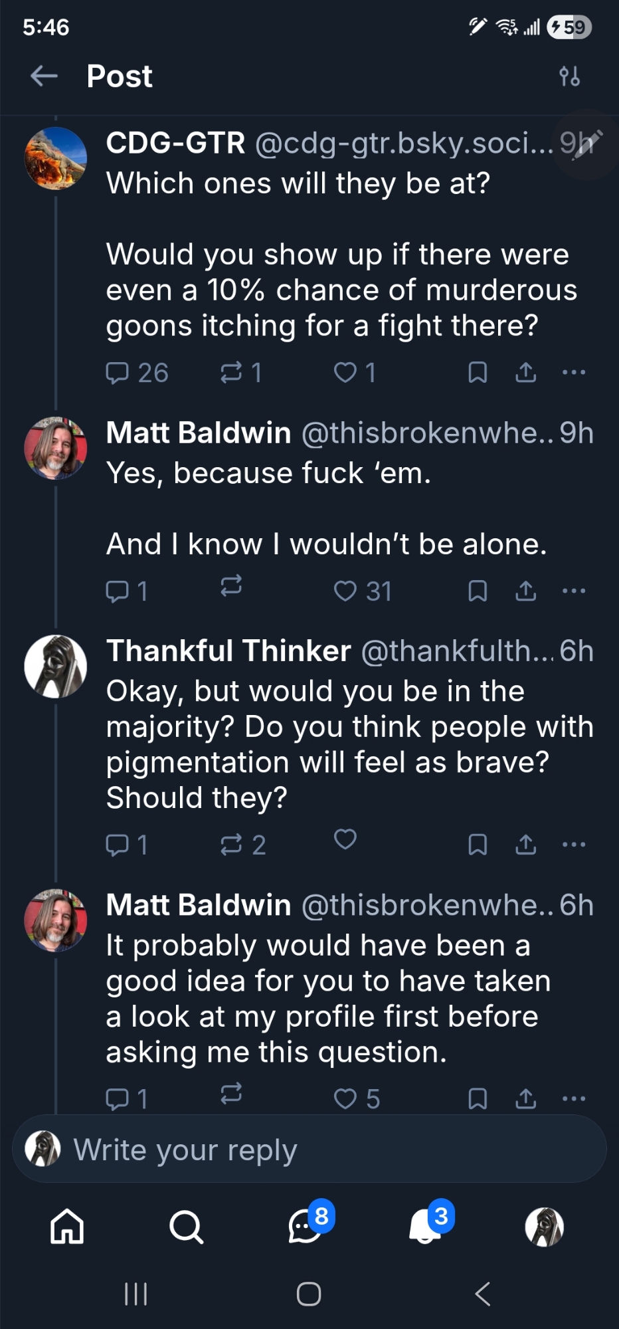
Task: Share the CDG-GTR post
Action: tap(525, 373)
